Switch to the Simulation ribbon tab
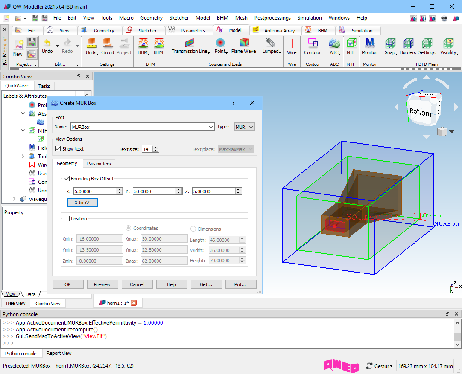Viewport: 462px width, 374px height. (357, 30)
